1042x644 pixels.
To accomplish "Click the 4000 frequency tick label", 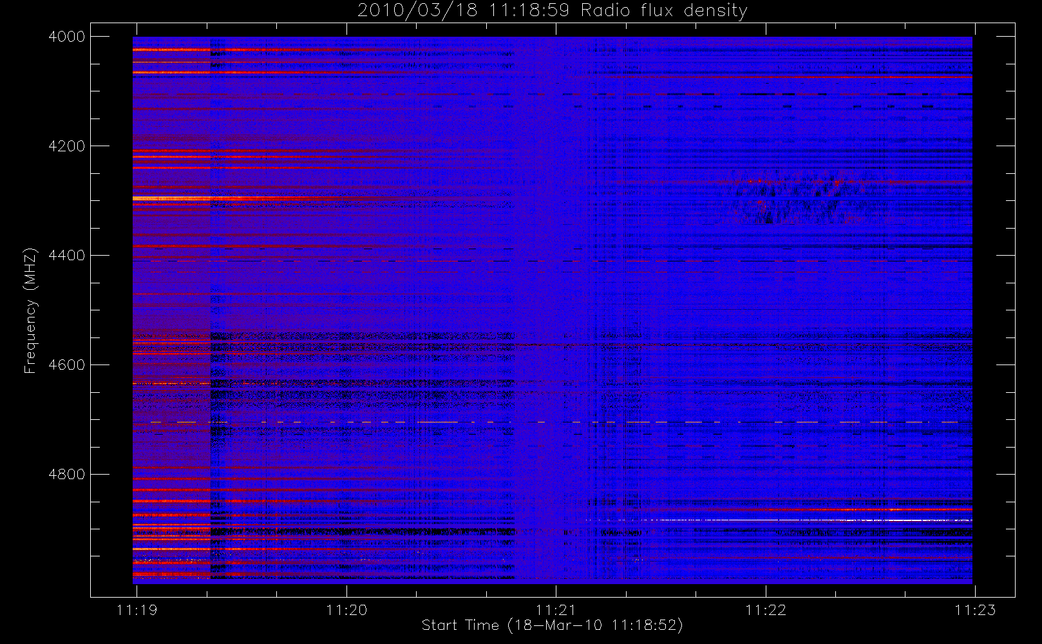I will (67, 37).
